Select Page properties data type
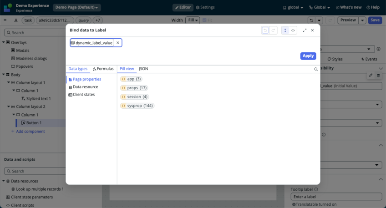Viewport: 386px width, 208px height. pyautogui.click(x=85, y=79)
